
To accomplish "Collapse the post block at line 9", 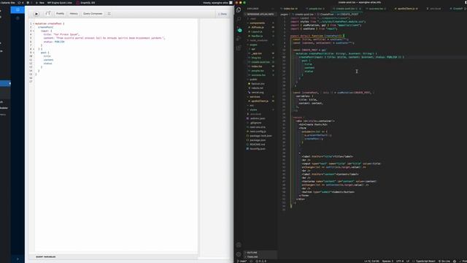I will (34, 53).
